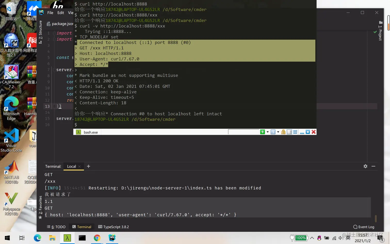390x244 pixels.
Task: Click the battery 100% indicator
Action: 299,238
